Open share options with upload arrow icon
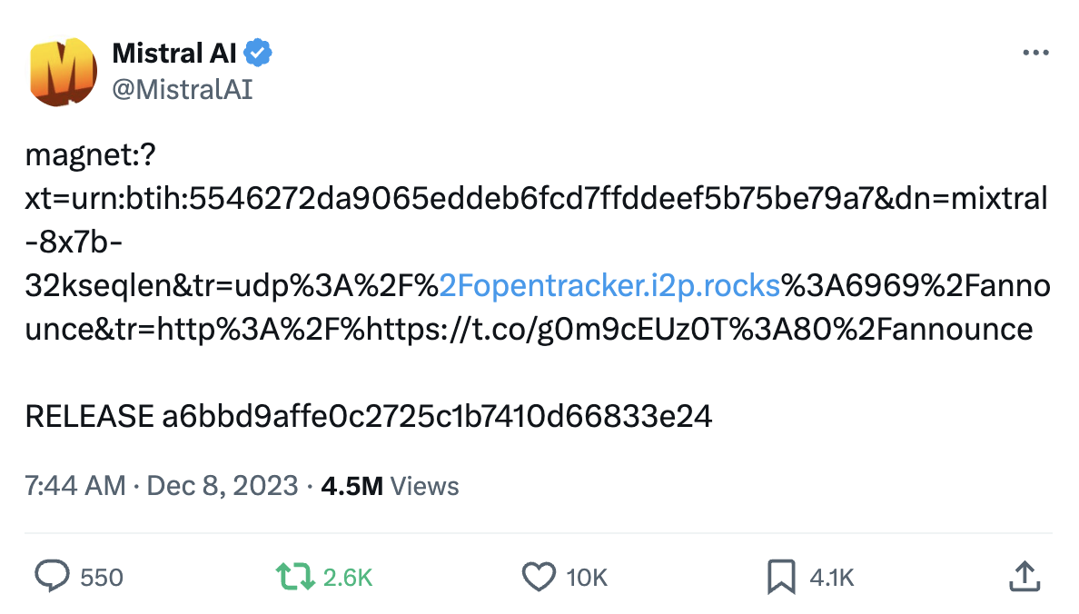Screen dimensions: 1079x614 click(1025, 576)
